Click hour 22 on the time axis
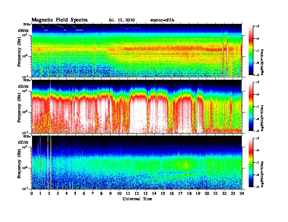This screenshot has width=288, height=222. pos(224,193)
